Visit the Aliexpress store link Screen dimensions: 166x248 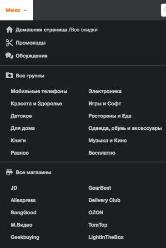(23, 200)
